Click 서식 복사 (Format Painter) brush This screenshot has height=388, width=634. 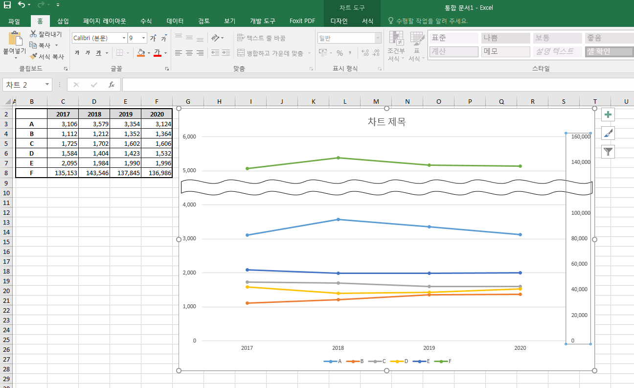[47, 56]
